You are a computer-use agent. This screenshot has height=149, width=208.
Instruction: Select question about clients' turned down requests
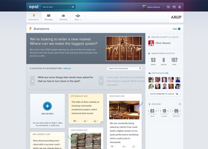[x=66, y=79]
